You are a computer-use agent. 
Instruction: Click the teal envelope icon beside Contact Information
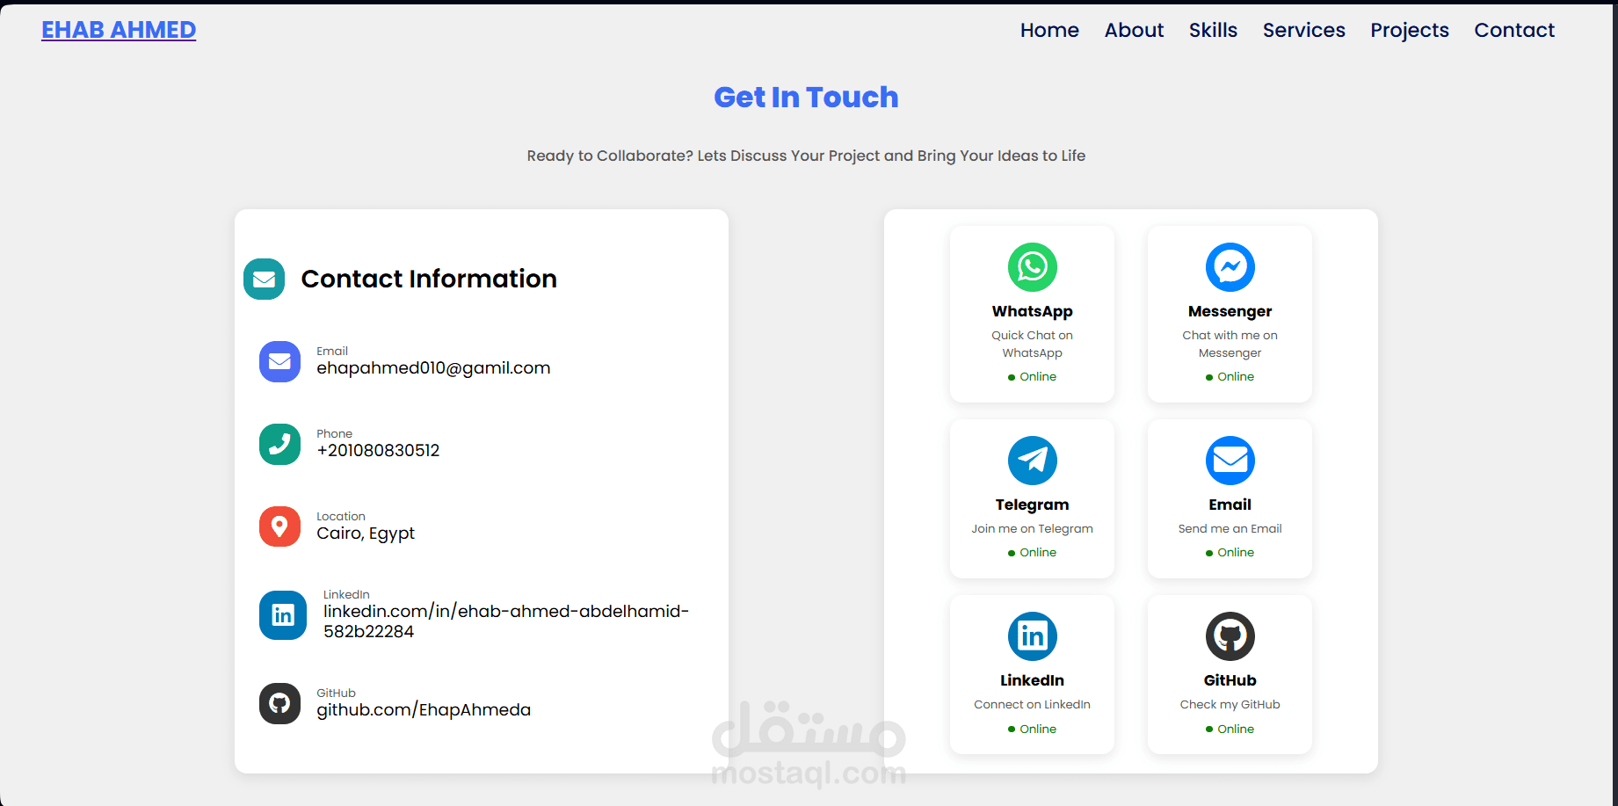coord(264,280)
